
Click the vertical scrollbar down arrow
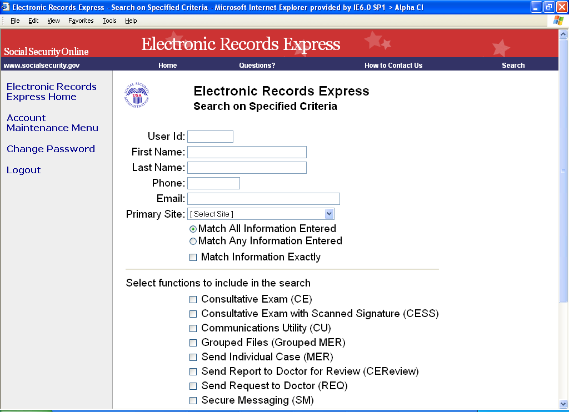563,404
